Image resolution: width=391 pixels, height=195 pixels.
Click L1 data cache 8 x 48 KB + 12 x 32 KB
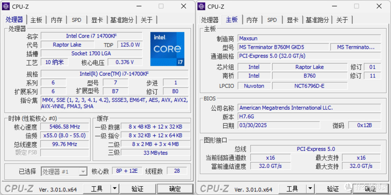tap(155, 127)
